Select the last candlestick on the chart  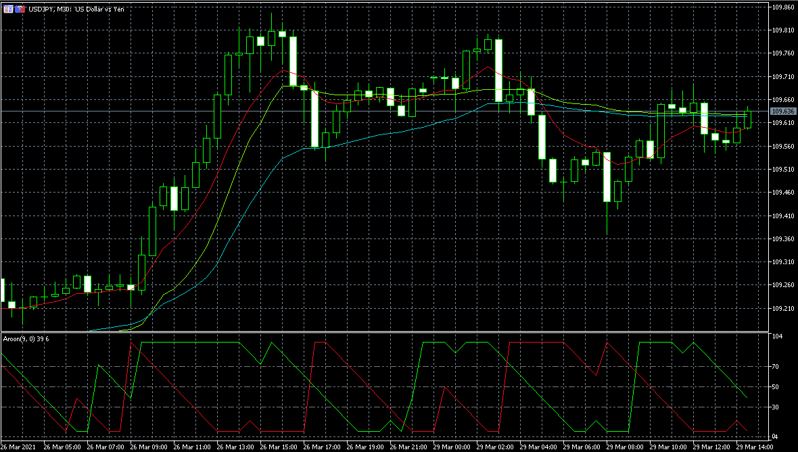(748, 119)
